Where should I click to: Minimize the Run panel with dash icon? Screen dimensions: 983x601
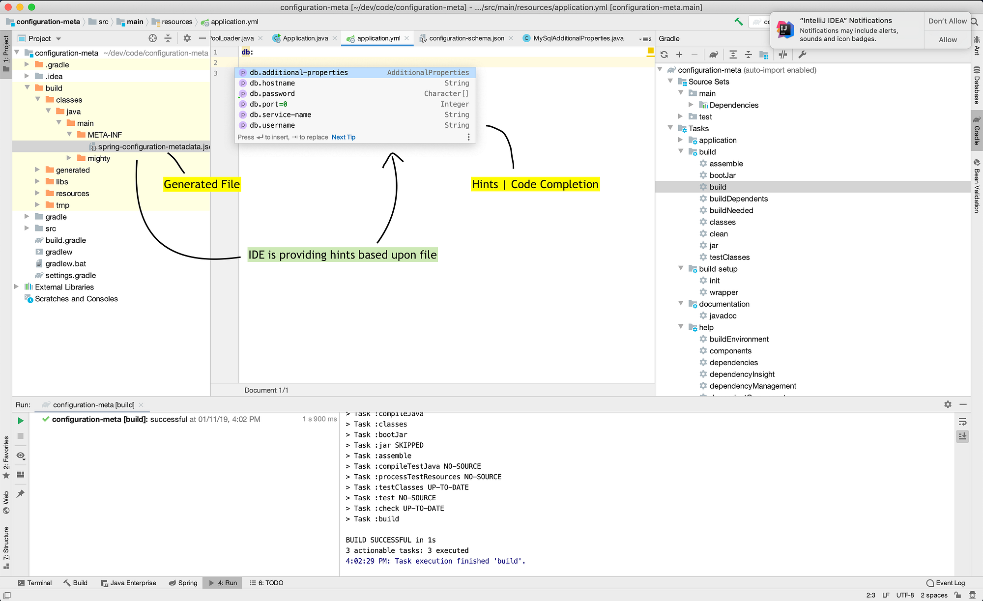point(963,404)
